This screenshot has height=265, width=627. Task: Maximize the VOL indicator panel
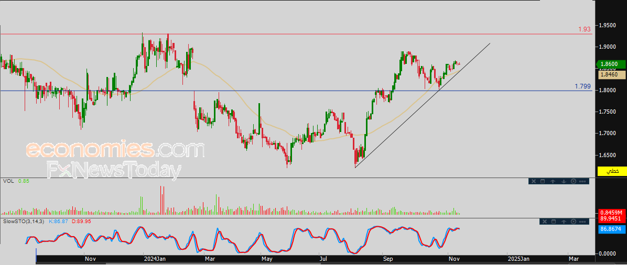pyautogui.click(x=543, y=181)
